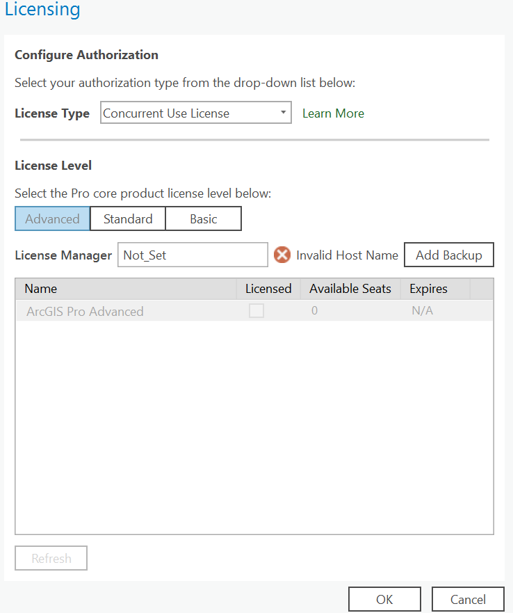Click the N/A expires value
Image resolution: width=513 pixels, height=613 pixels.
[x=423, y=311]
